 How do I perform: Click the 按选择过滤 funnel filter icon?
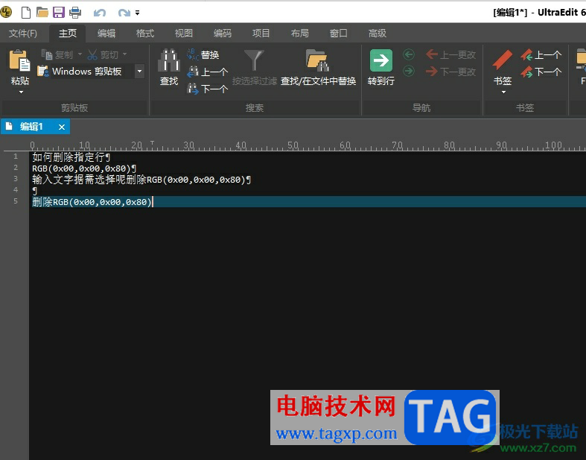tap(254, 60)
